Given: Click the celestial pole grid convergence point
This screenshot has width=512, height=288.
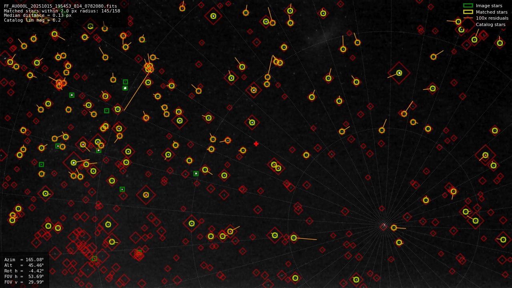Looking at the screenshot, I should (x=384, y=225).
